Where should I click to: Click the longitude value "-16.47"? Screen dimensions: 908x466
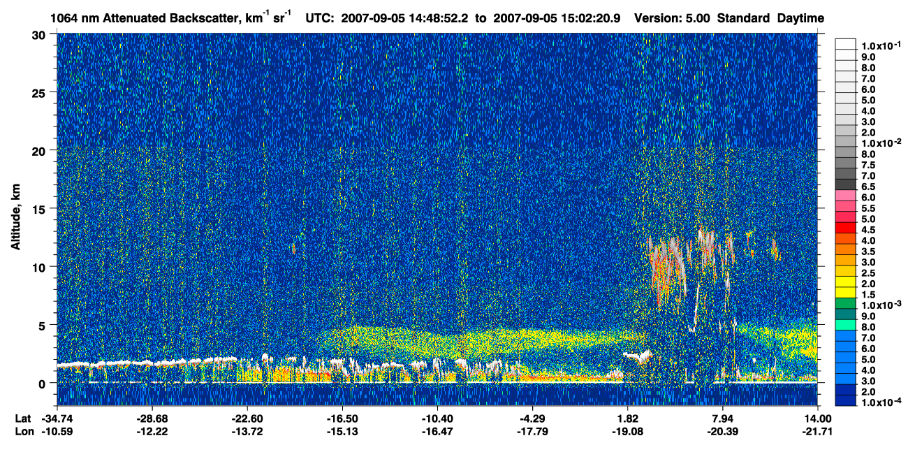437,431
